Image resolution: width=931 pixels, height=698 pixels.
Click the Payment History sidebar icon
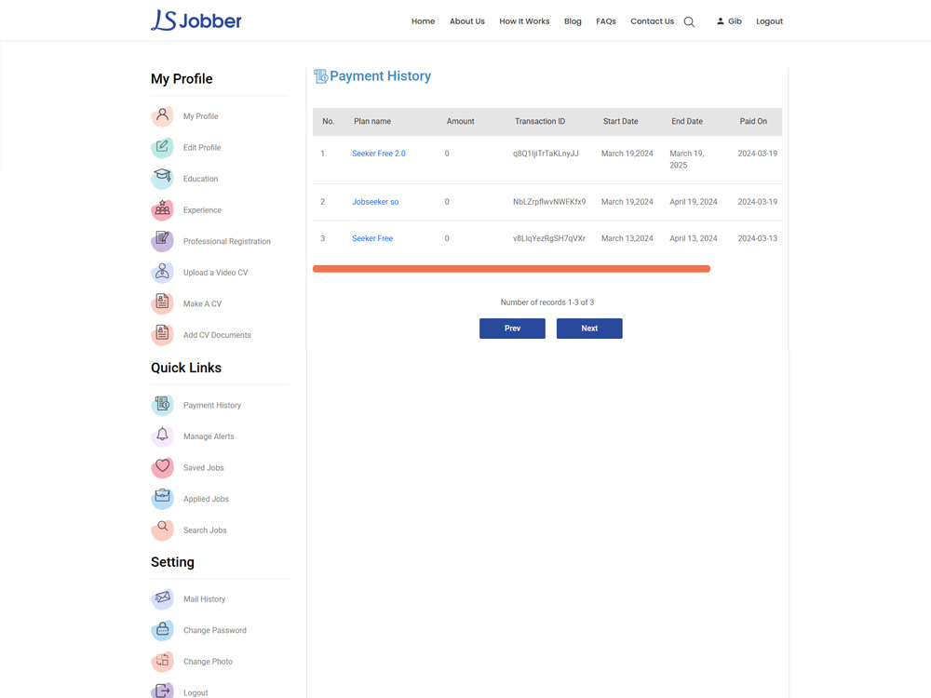coord(162,405)
